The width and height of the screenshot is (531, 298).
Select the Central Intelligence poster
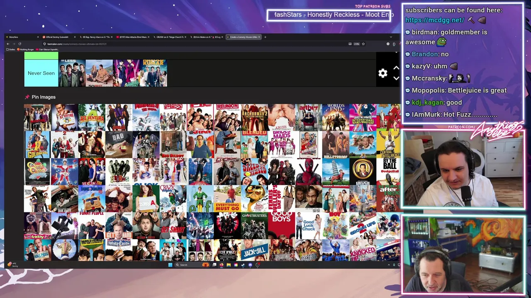tap(388, 144)
